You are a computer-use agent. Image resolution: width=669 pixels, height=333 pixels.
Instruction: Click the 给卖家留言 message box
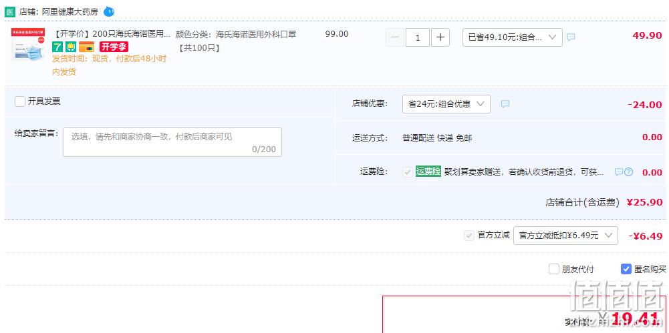coord(172,142)
